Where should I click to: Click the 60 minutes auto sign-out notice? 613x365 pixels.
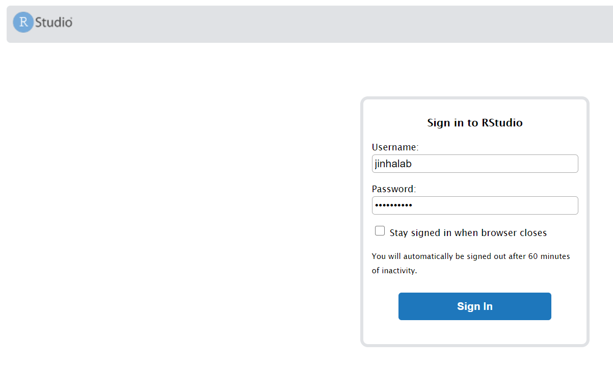coord(470,256)
